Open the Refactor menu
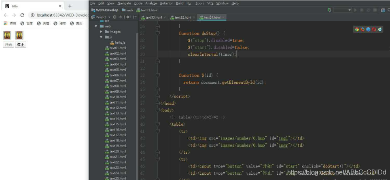390x180 pixels. click(x=166, y=3)
